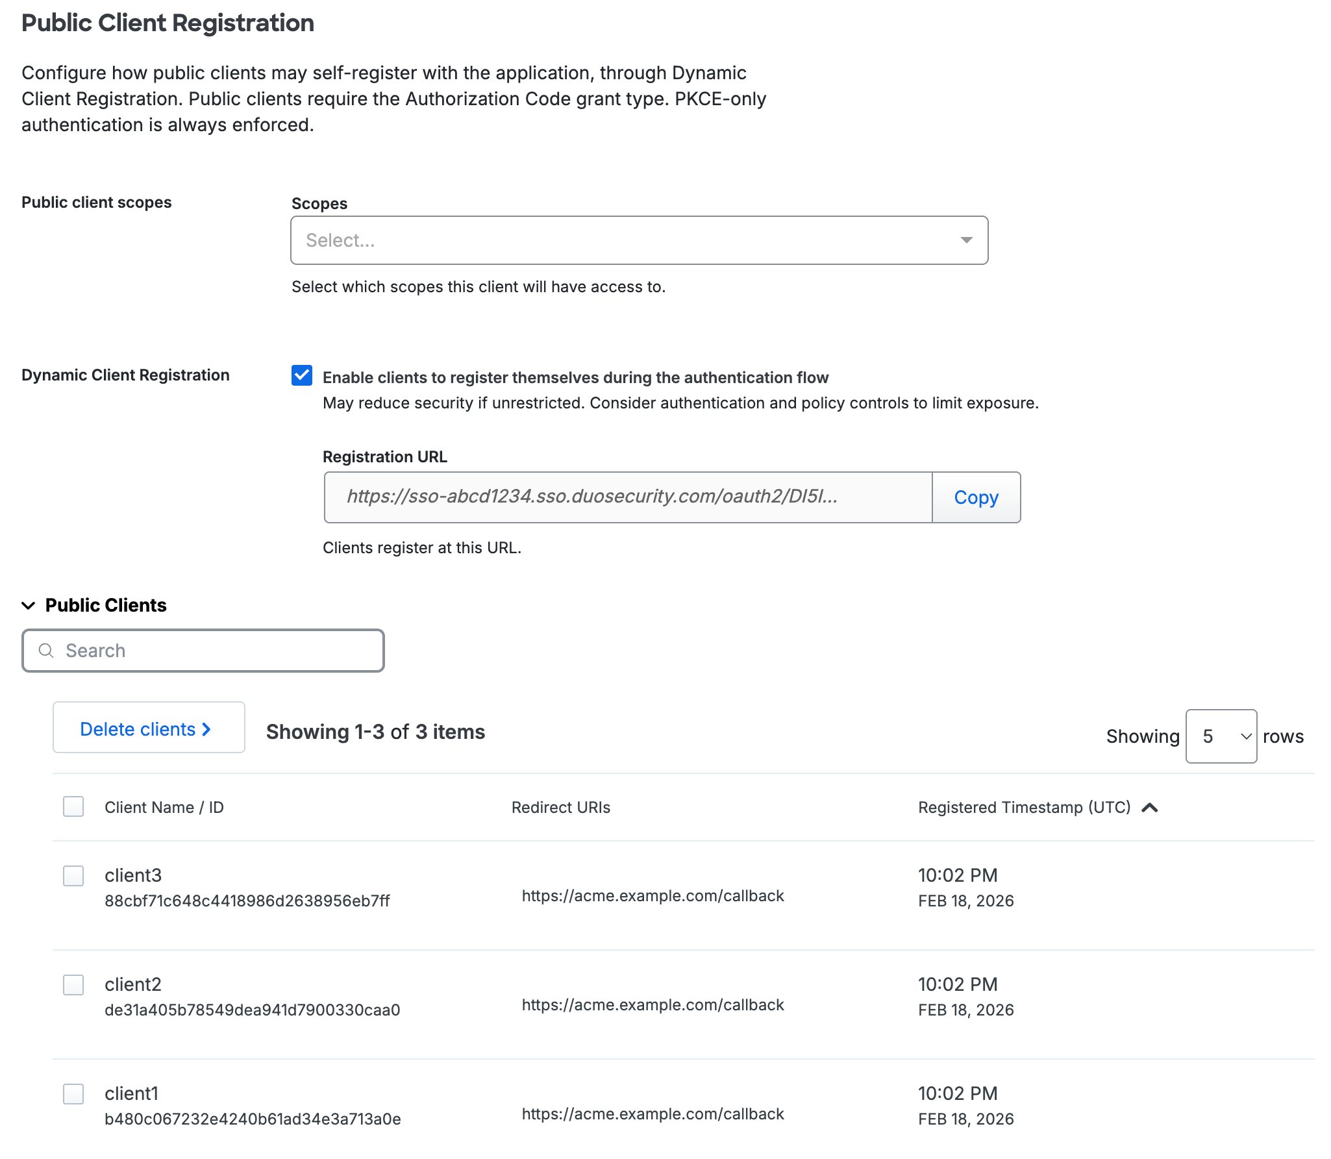Click the chevron beside Public Clients heading
This screenshot has height=1159, width=1331.
(x=28, y=605)
